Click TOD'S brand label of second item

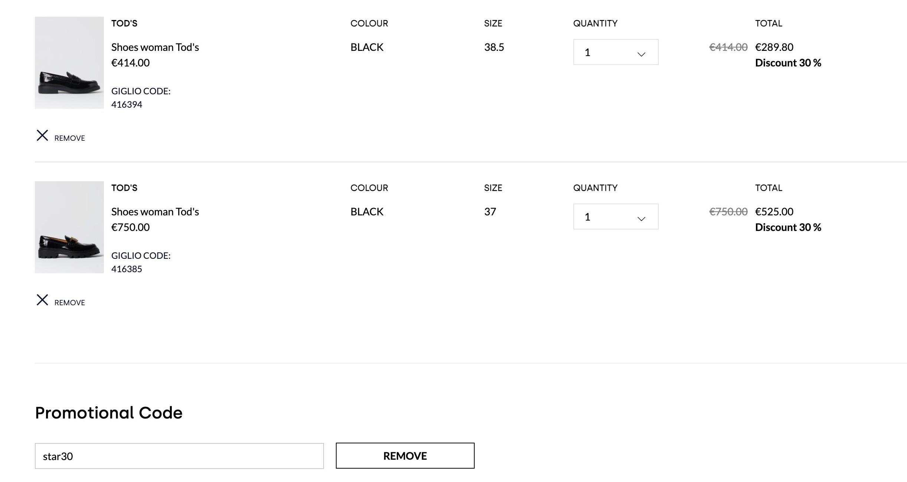124,188
